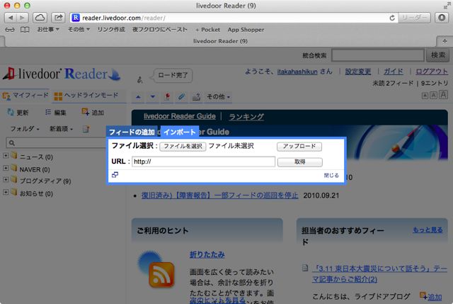Move to next item with down arrow
Screen dimensions: 453x304
tap(153, 97)
